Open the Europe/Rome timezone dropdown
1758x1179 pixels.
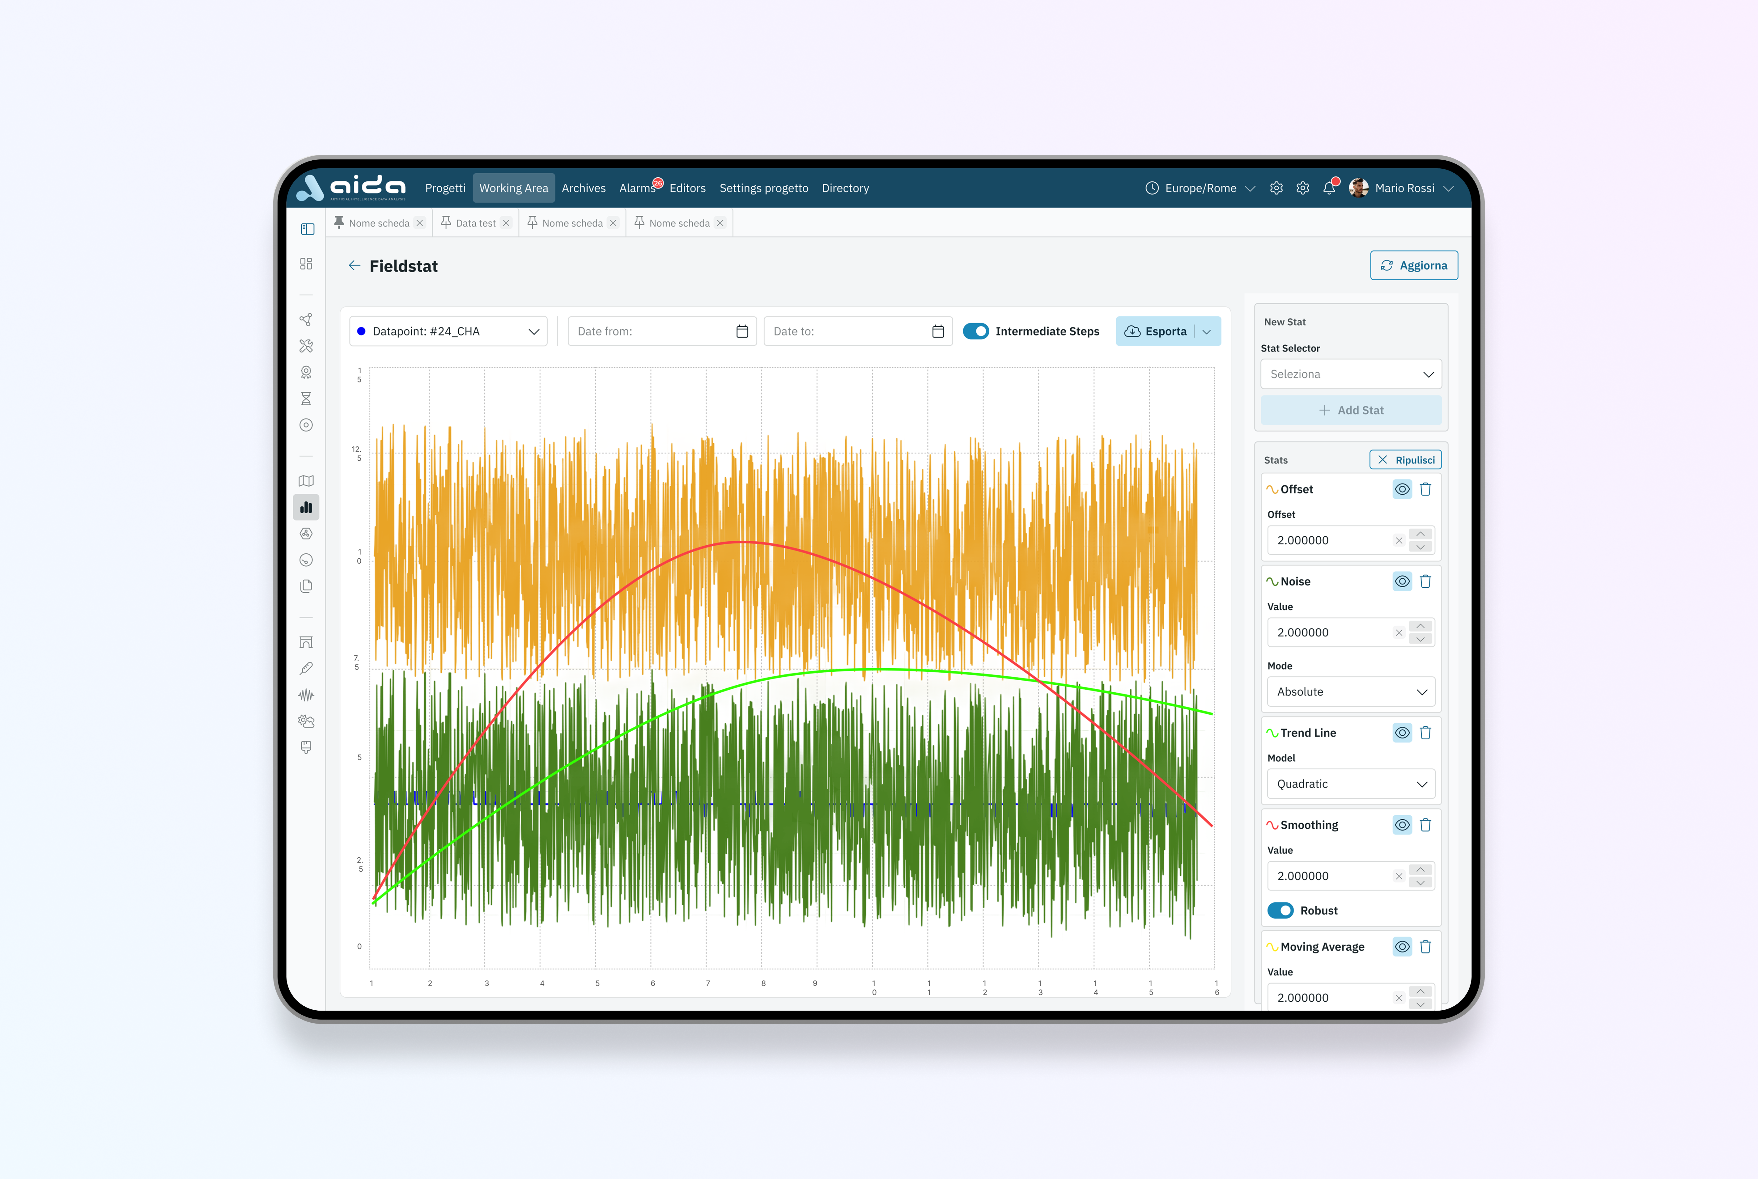(1200, 188)
